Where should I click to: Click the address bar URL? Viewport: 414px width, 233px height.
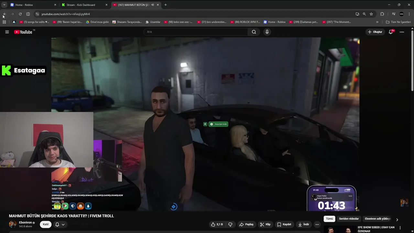point(66,14)
